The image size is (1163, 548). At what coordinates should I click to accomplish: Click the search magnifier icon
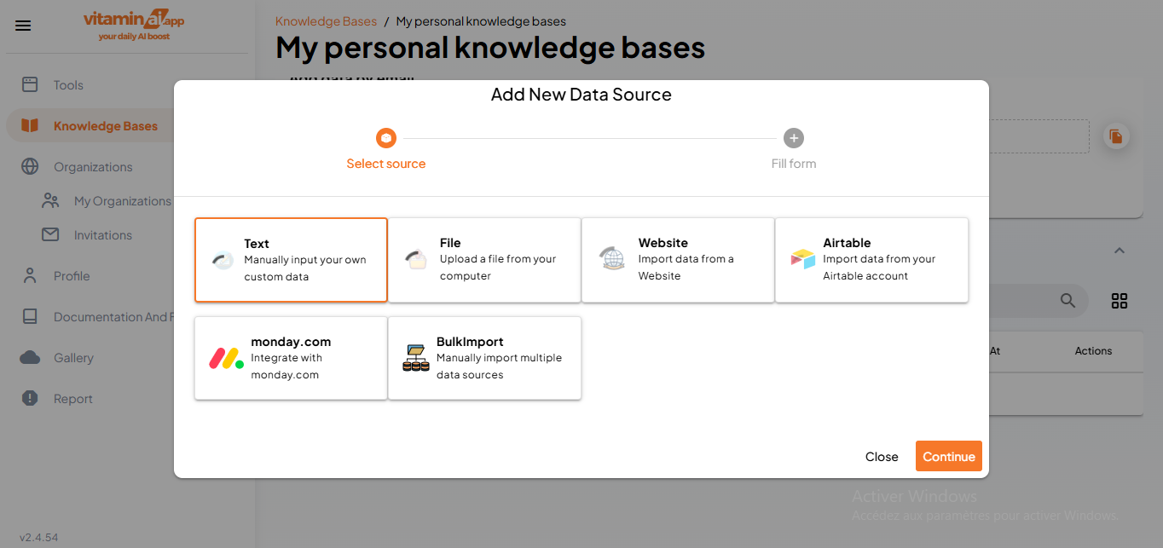(1068, 300)
